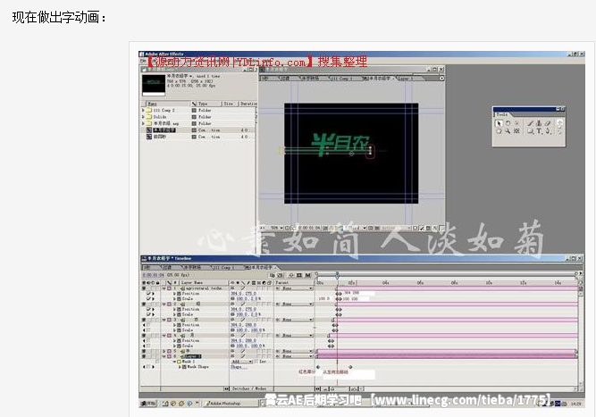The image size is (596, 417).
Task: Collapse the Mask 1 group triangle
Action: [x=174, y=362]
